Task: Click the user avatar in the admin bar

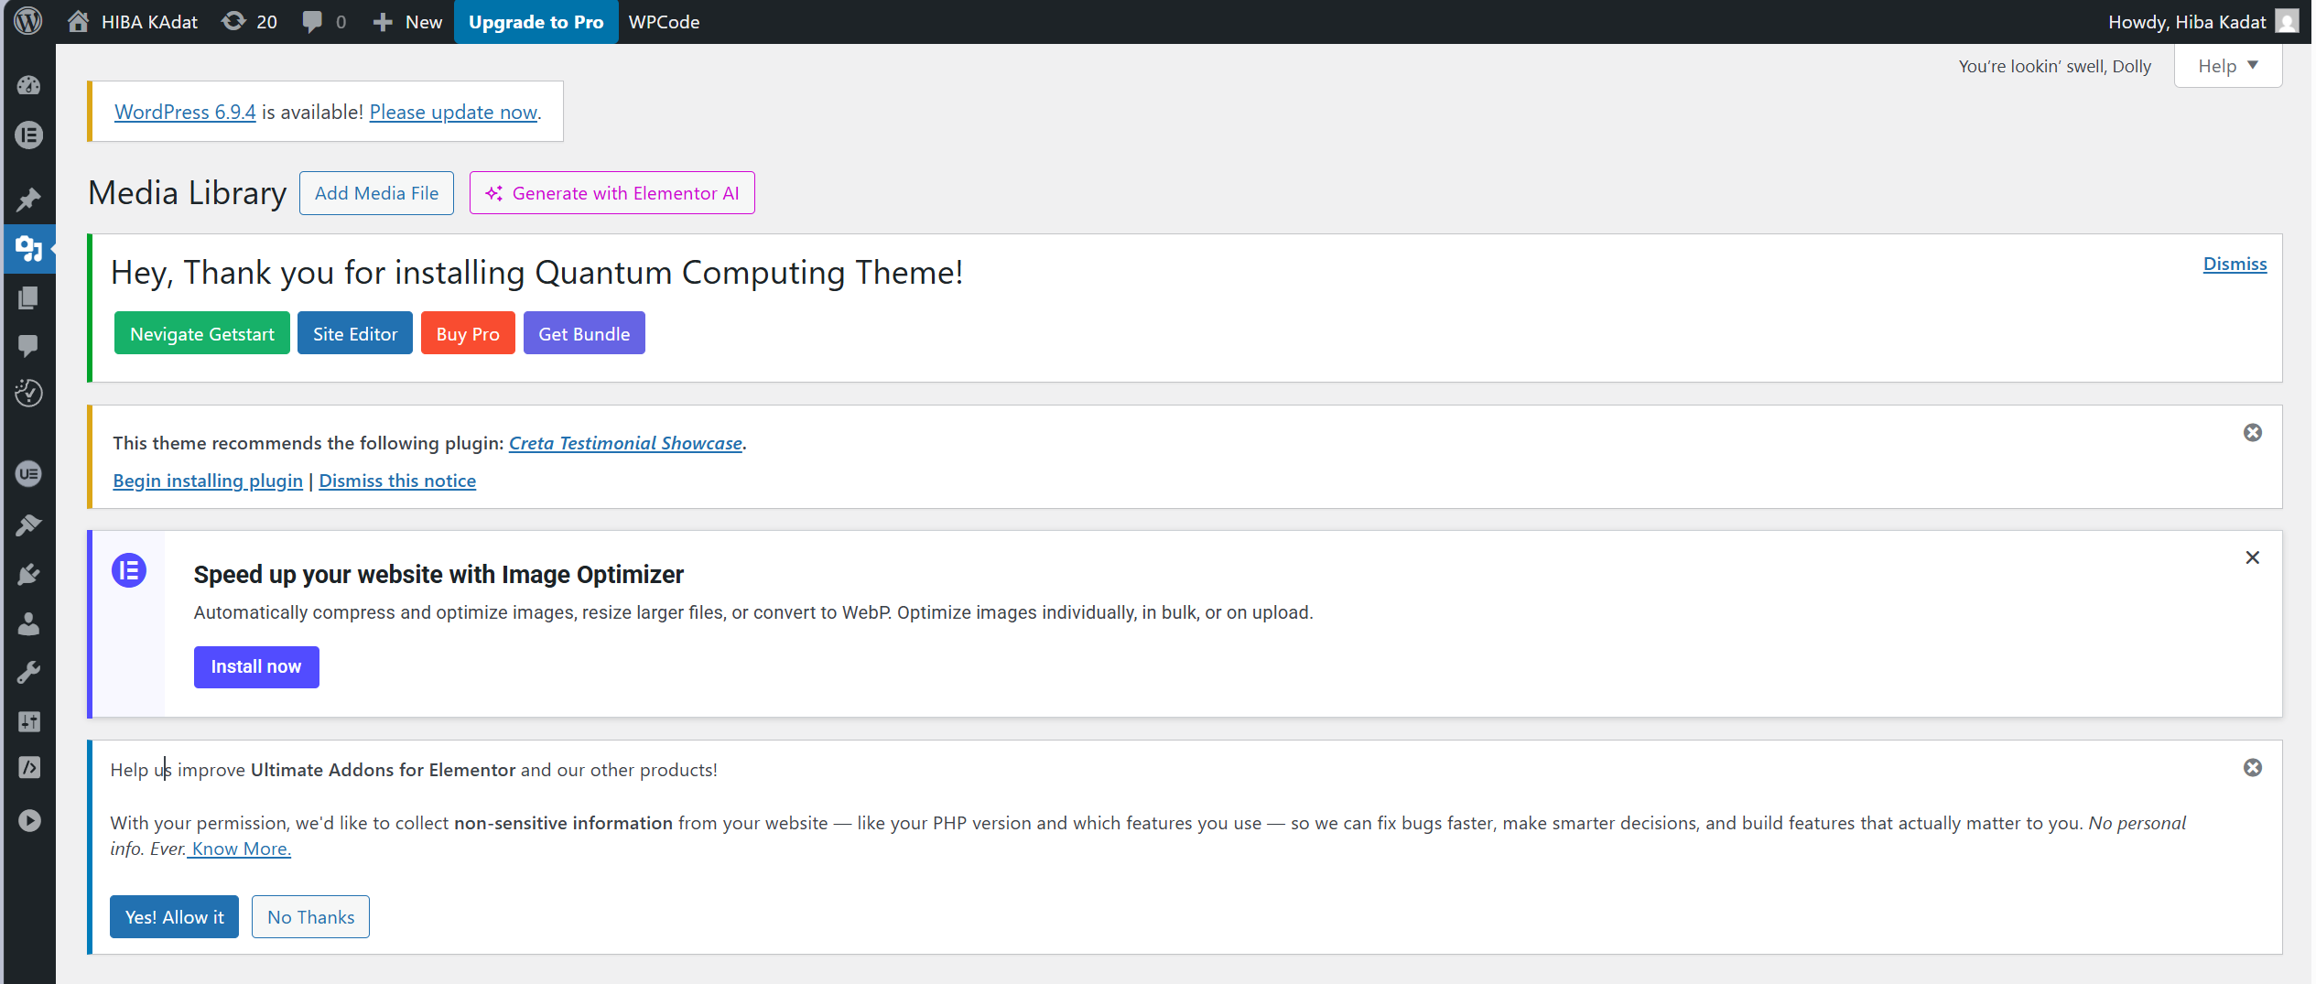Action: click(2288, 21)
